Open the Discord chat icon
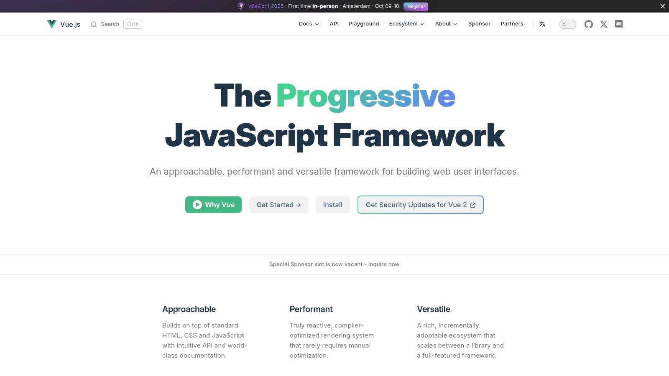This screenshot has height=376, width=669. [619, 24]
